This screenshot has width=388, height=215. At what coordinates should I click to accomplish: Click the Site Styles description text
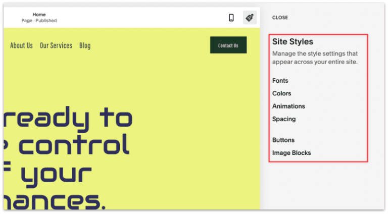point(315,58)
